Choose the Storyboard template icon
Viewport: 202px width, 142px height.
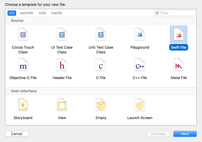(23, 105)
